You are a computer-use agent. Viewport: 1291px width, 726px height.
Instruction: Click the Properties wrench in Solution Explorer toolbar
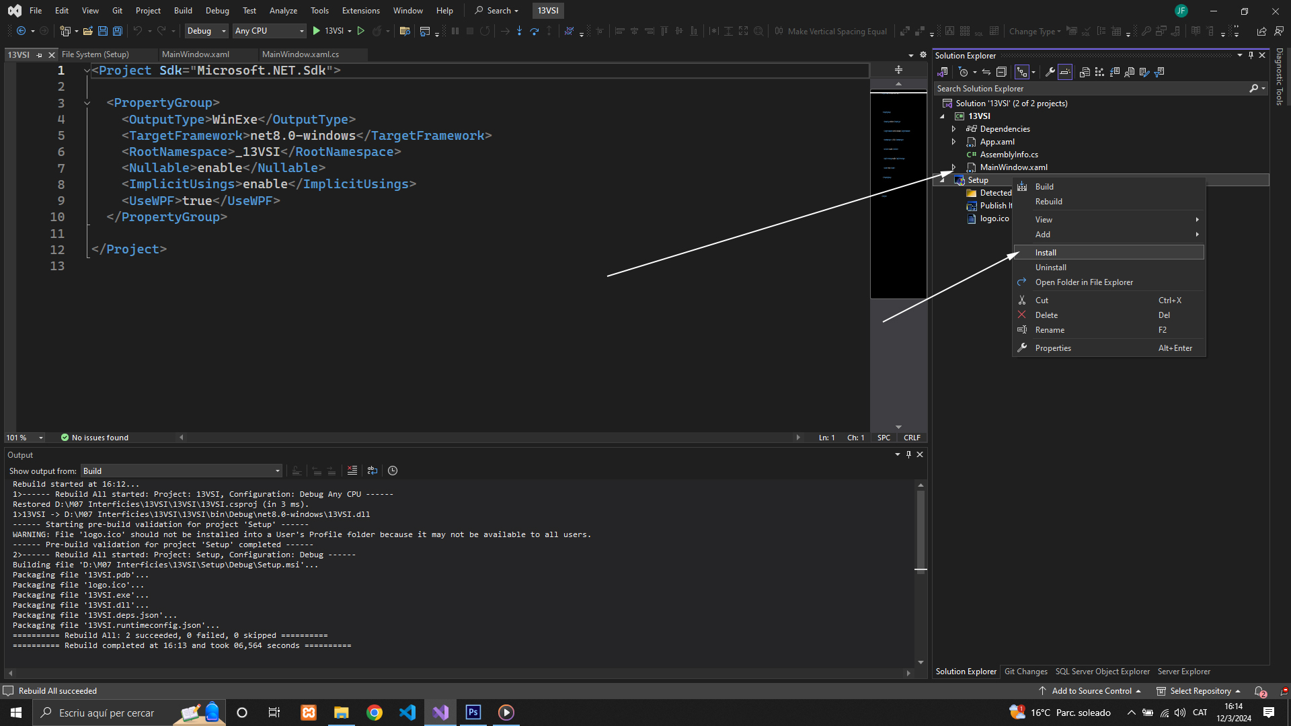click(1050, 72)
